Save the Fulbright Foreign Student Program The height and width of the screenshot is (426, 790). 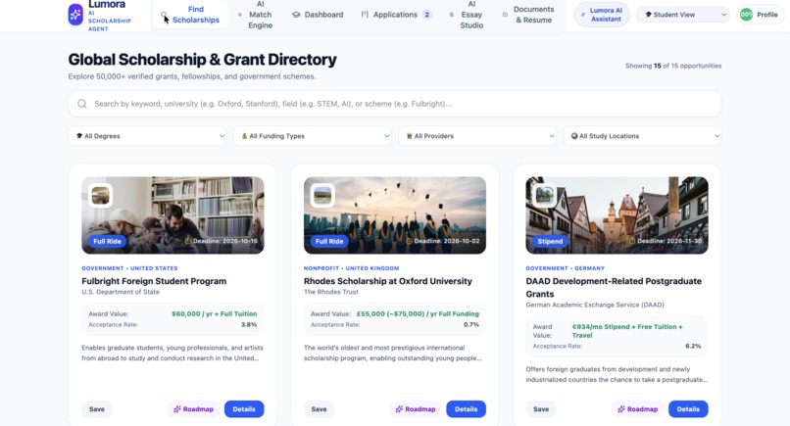point(97,409)
